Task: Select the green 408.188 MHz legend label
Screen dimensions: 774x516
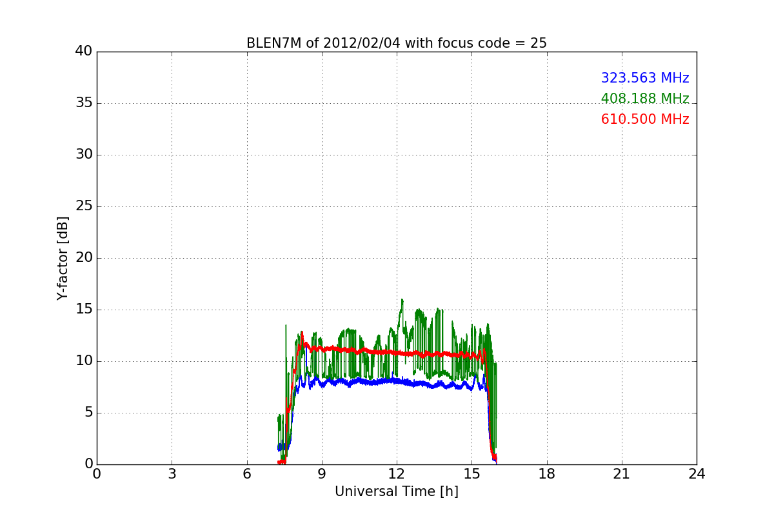Action: pyautogui.click(x=645, y=99)
